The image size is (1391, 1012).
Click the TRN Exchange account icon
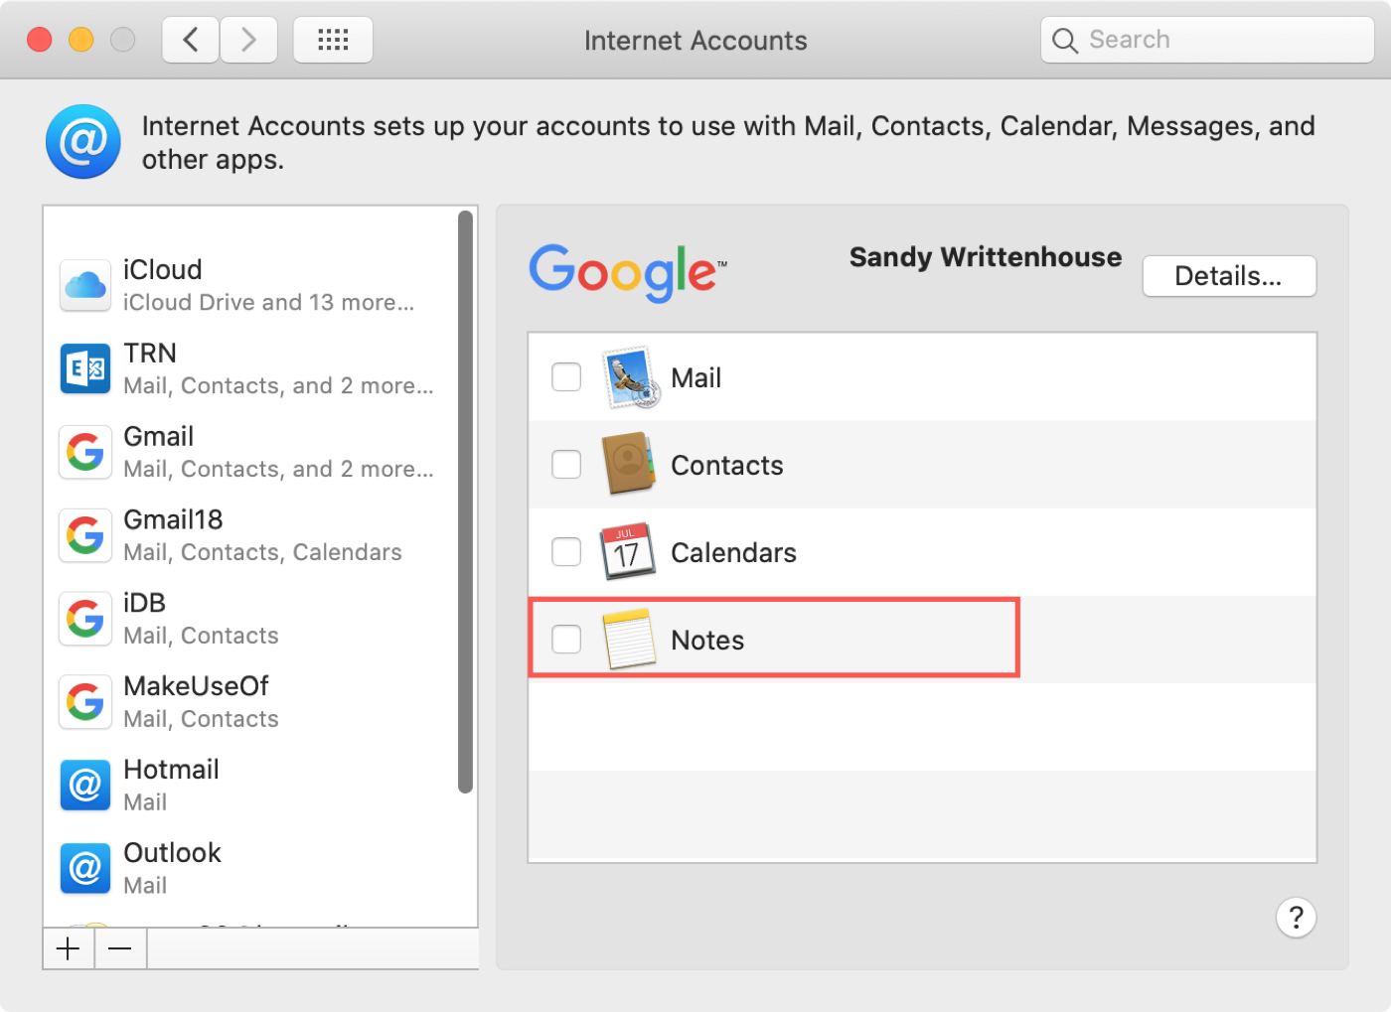(85, 369)
